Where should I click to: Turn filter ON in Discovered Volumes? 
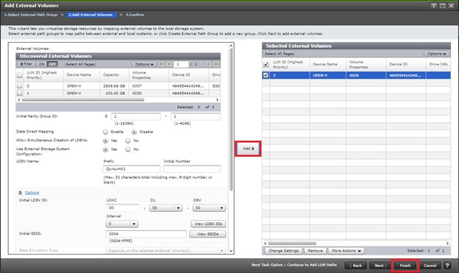coord(42,64)
